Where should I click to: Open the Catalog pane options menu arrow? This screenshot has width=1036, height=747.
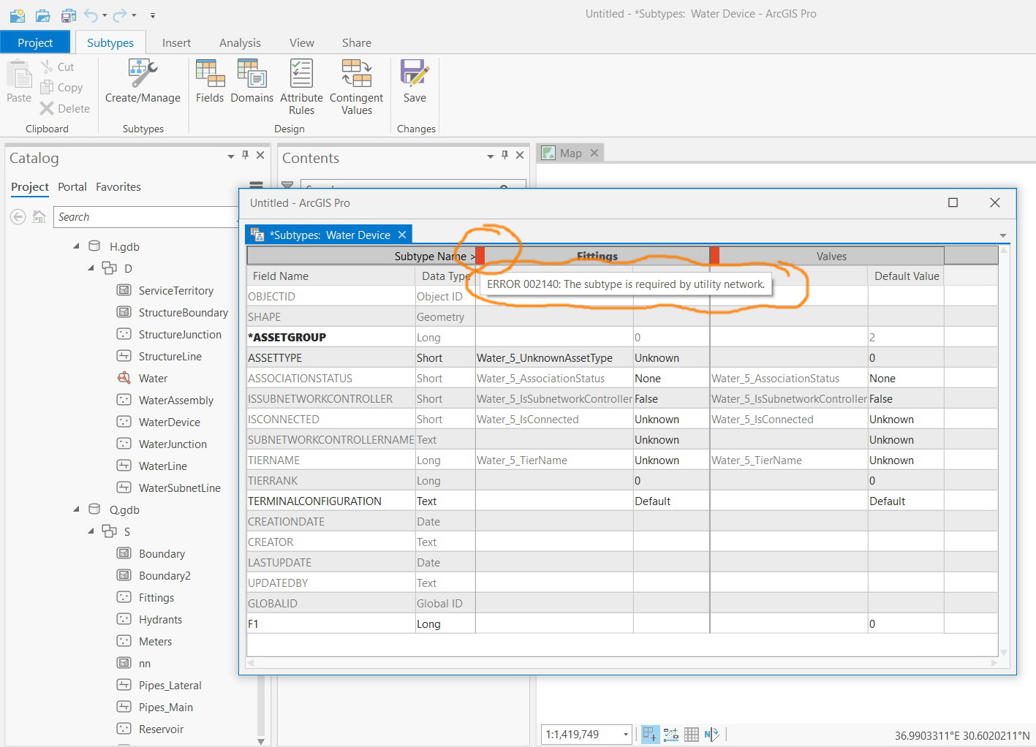231,156
